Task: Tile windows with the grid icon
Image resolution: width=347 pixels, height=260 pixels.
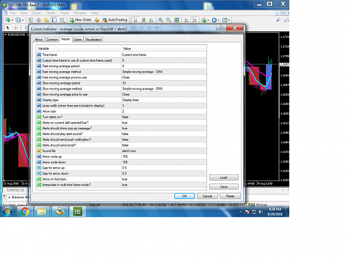Action: point(177,20)
